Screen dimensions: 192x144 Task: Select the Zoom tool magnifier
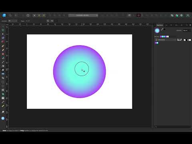[x=3, y=112]
